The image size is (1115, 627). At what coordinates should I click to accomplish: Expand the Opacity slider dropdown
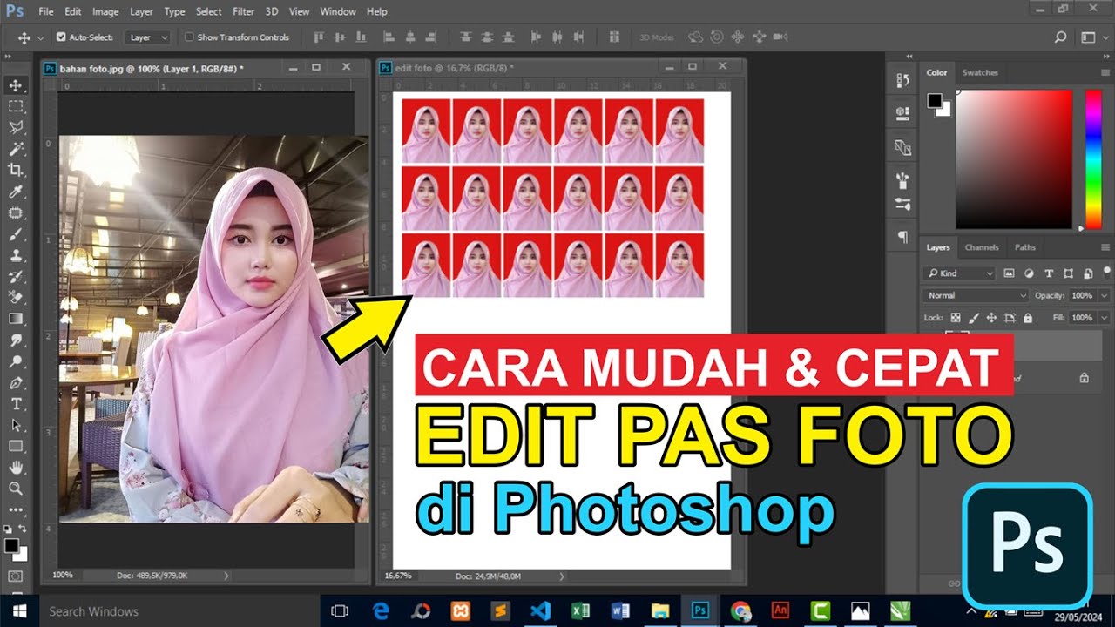pyautogui.click(x=1105, y=295)
